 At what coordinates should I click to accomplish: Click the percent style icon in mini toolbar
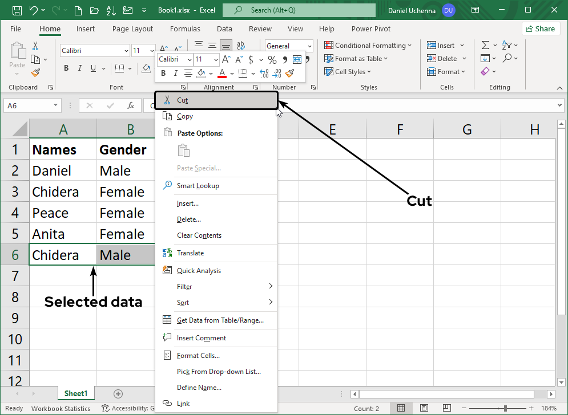coord(272,60)
